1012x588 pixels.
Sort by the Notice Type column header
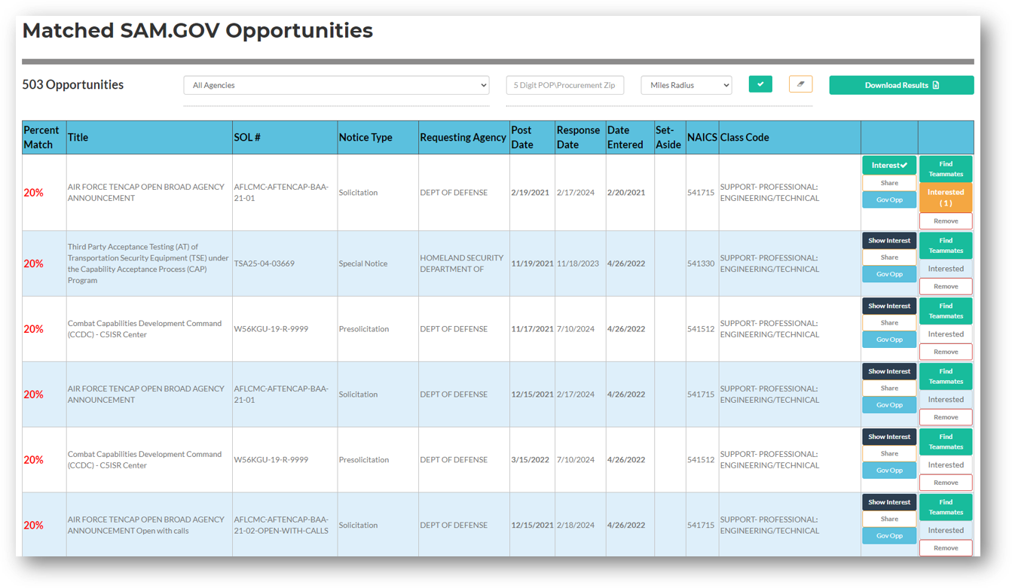click(378, 138)
